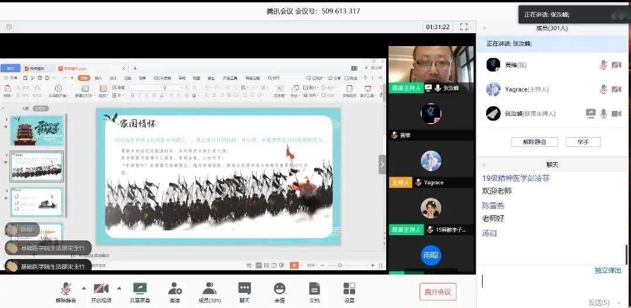This screenshot has height=308, width=631.
Task: Click the pop-out (独立弹出) link
Action: pos(608,270)
